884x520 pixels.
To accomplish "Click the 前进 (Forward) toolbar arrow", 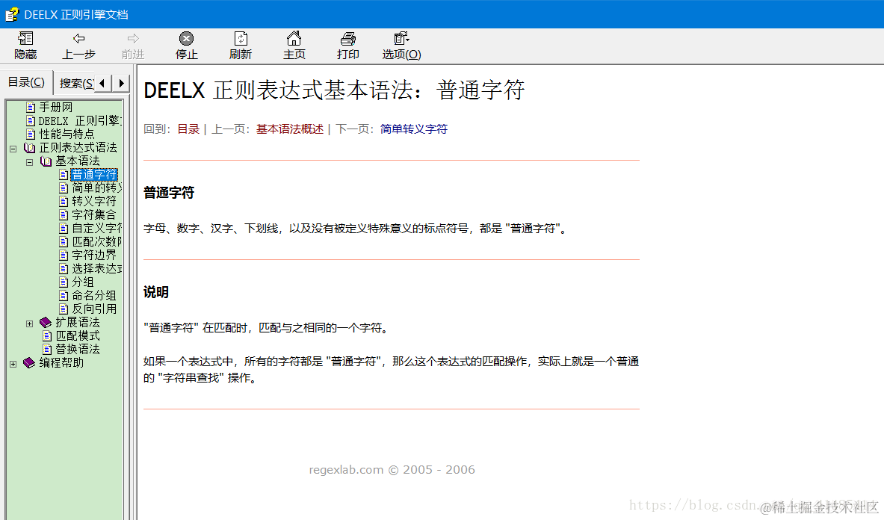I will 133,38.
